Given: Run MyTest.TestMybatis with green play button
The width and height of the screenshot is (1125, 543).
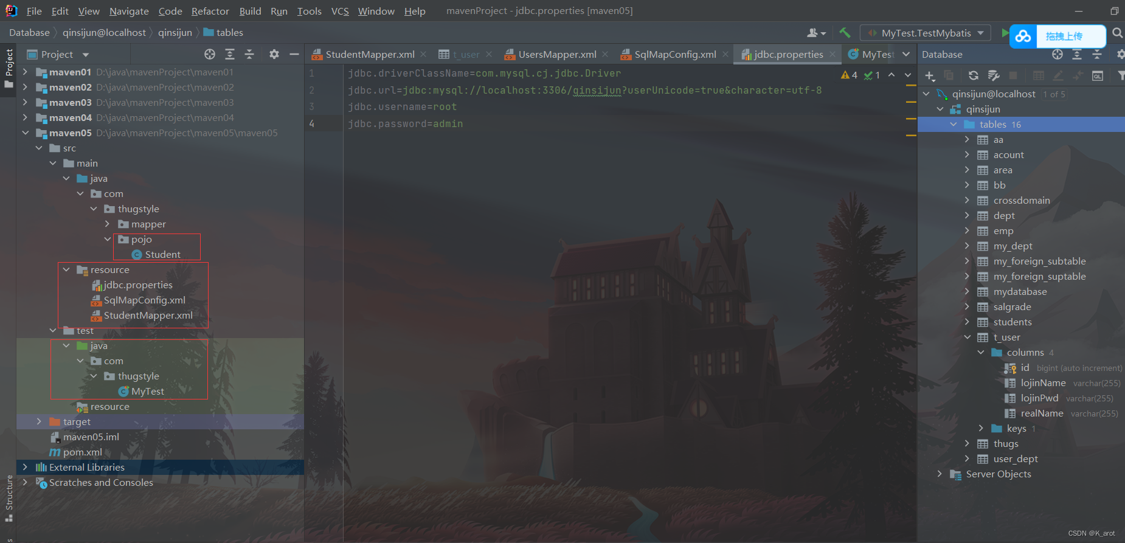Looking at the screenshot, I should click(1005, 33).
